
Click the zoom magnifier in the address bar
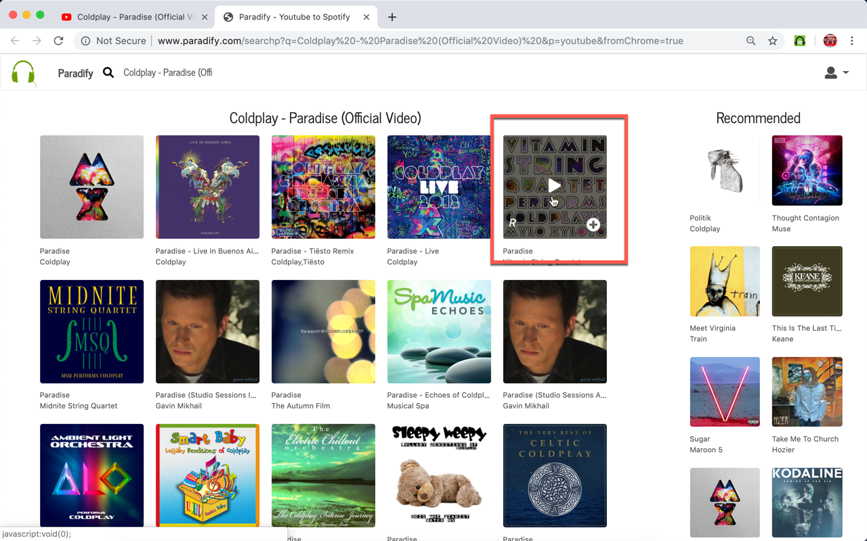tap(750, 41)
